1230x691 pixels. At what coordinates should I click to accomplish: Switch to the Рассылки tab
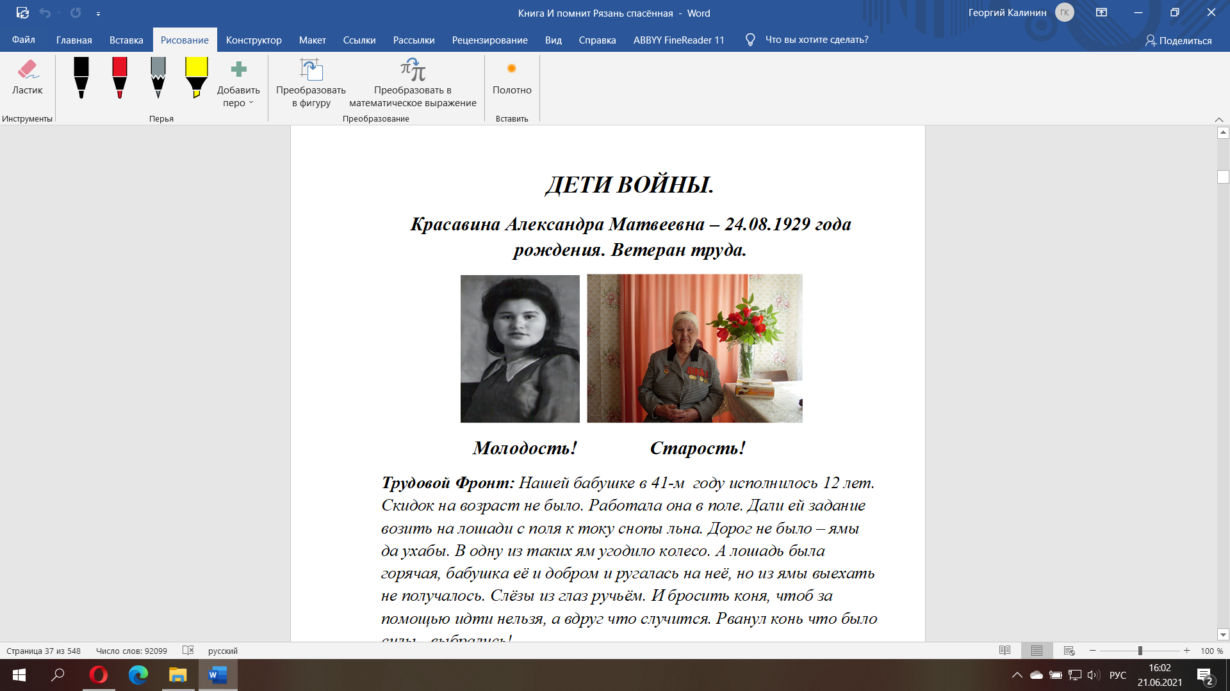click(x=414, y=40)
